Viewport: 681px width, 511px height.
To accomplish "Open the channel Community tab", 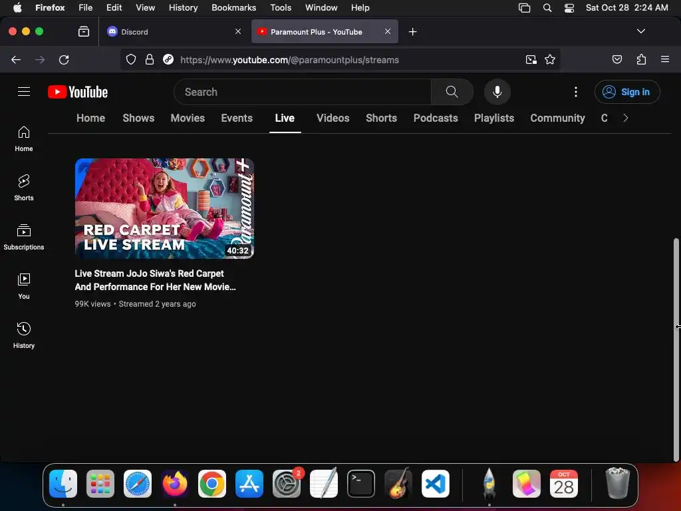I will tap(558, 118).
